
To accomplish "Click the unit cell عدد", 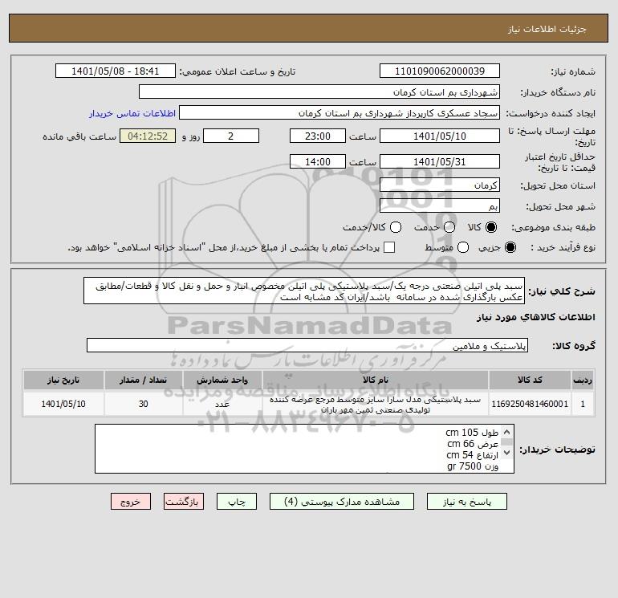I will (x=222, y=404).
